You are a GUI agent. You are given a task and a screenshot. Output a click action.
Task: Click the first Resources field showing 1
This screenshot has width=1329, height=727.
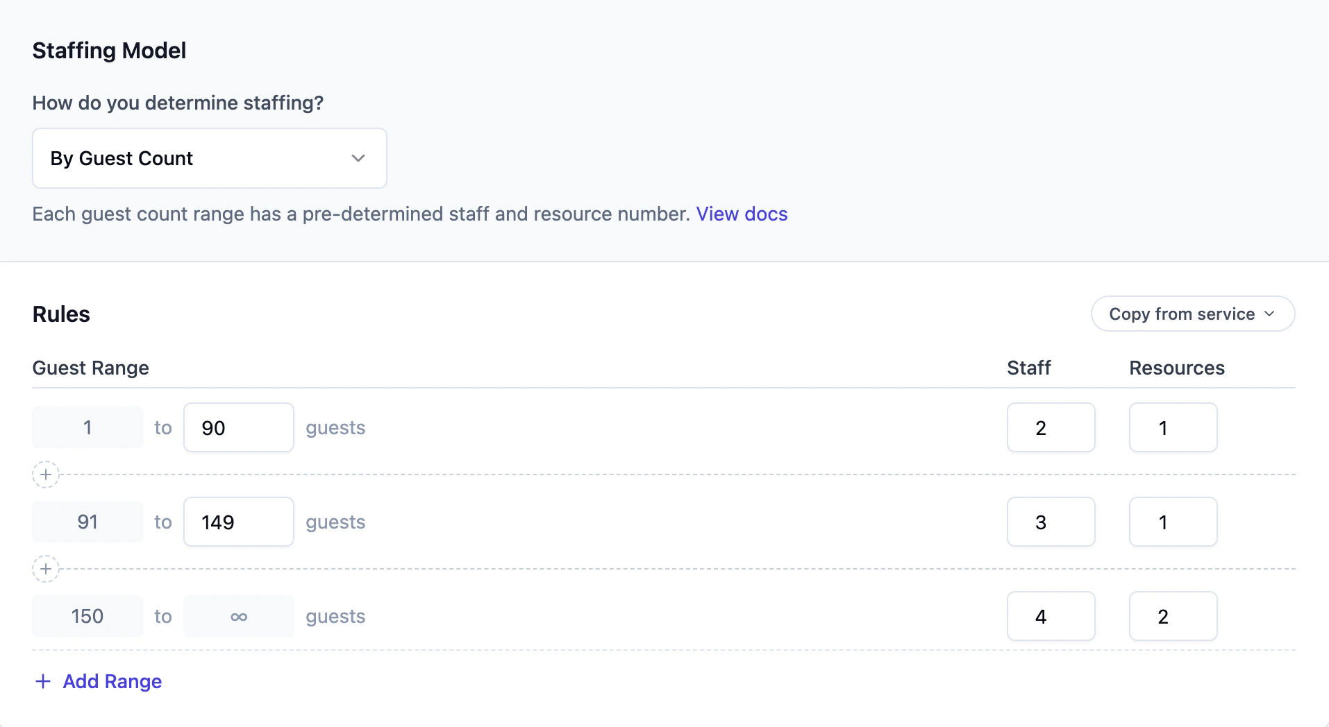[x=1173, y=427]
